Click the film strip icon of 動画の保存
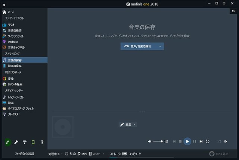 tap(4, 66)
